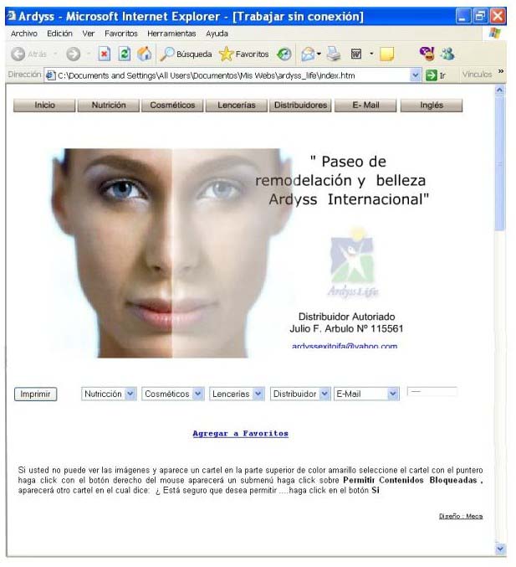Open the Favoritos menu in the menu bar
The height and width of the screenshot is (567, 516).
click(121, 34)
